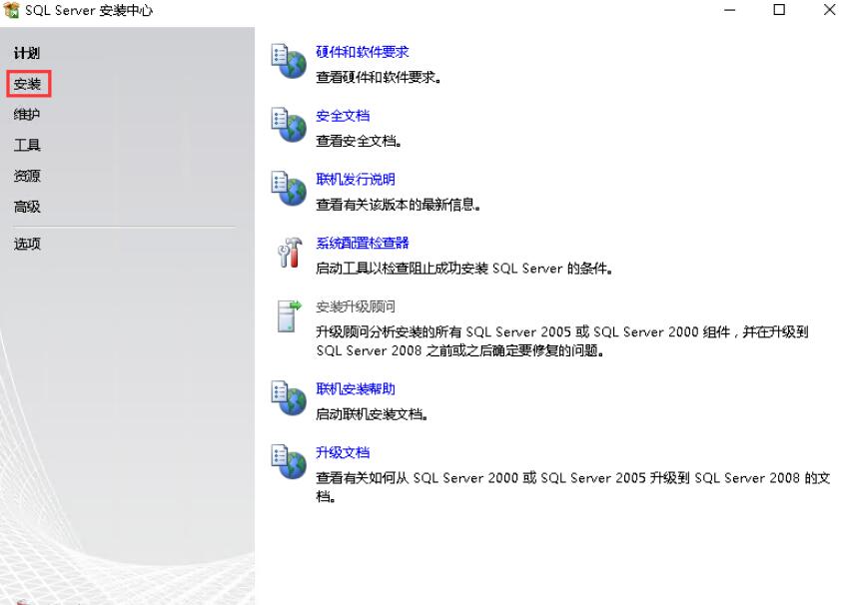This screenshot has height=605, width=841.
Task: Click the server upgrade icon for 安装升级顾问
Action: [x=289, y=316]
